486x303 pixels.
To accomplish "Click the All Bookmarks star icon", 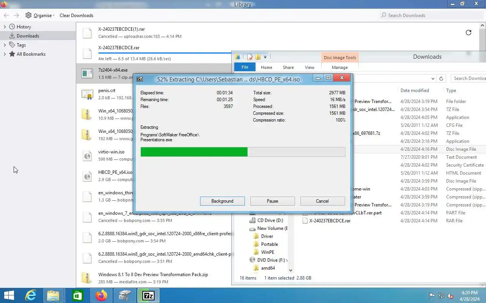I will click(12, 54).
